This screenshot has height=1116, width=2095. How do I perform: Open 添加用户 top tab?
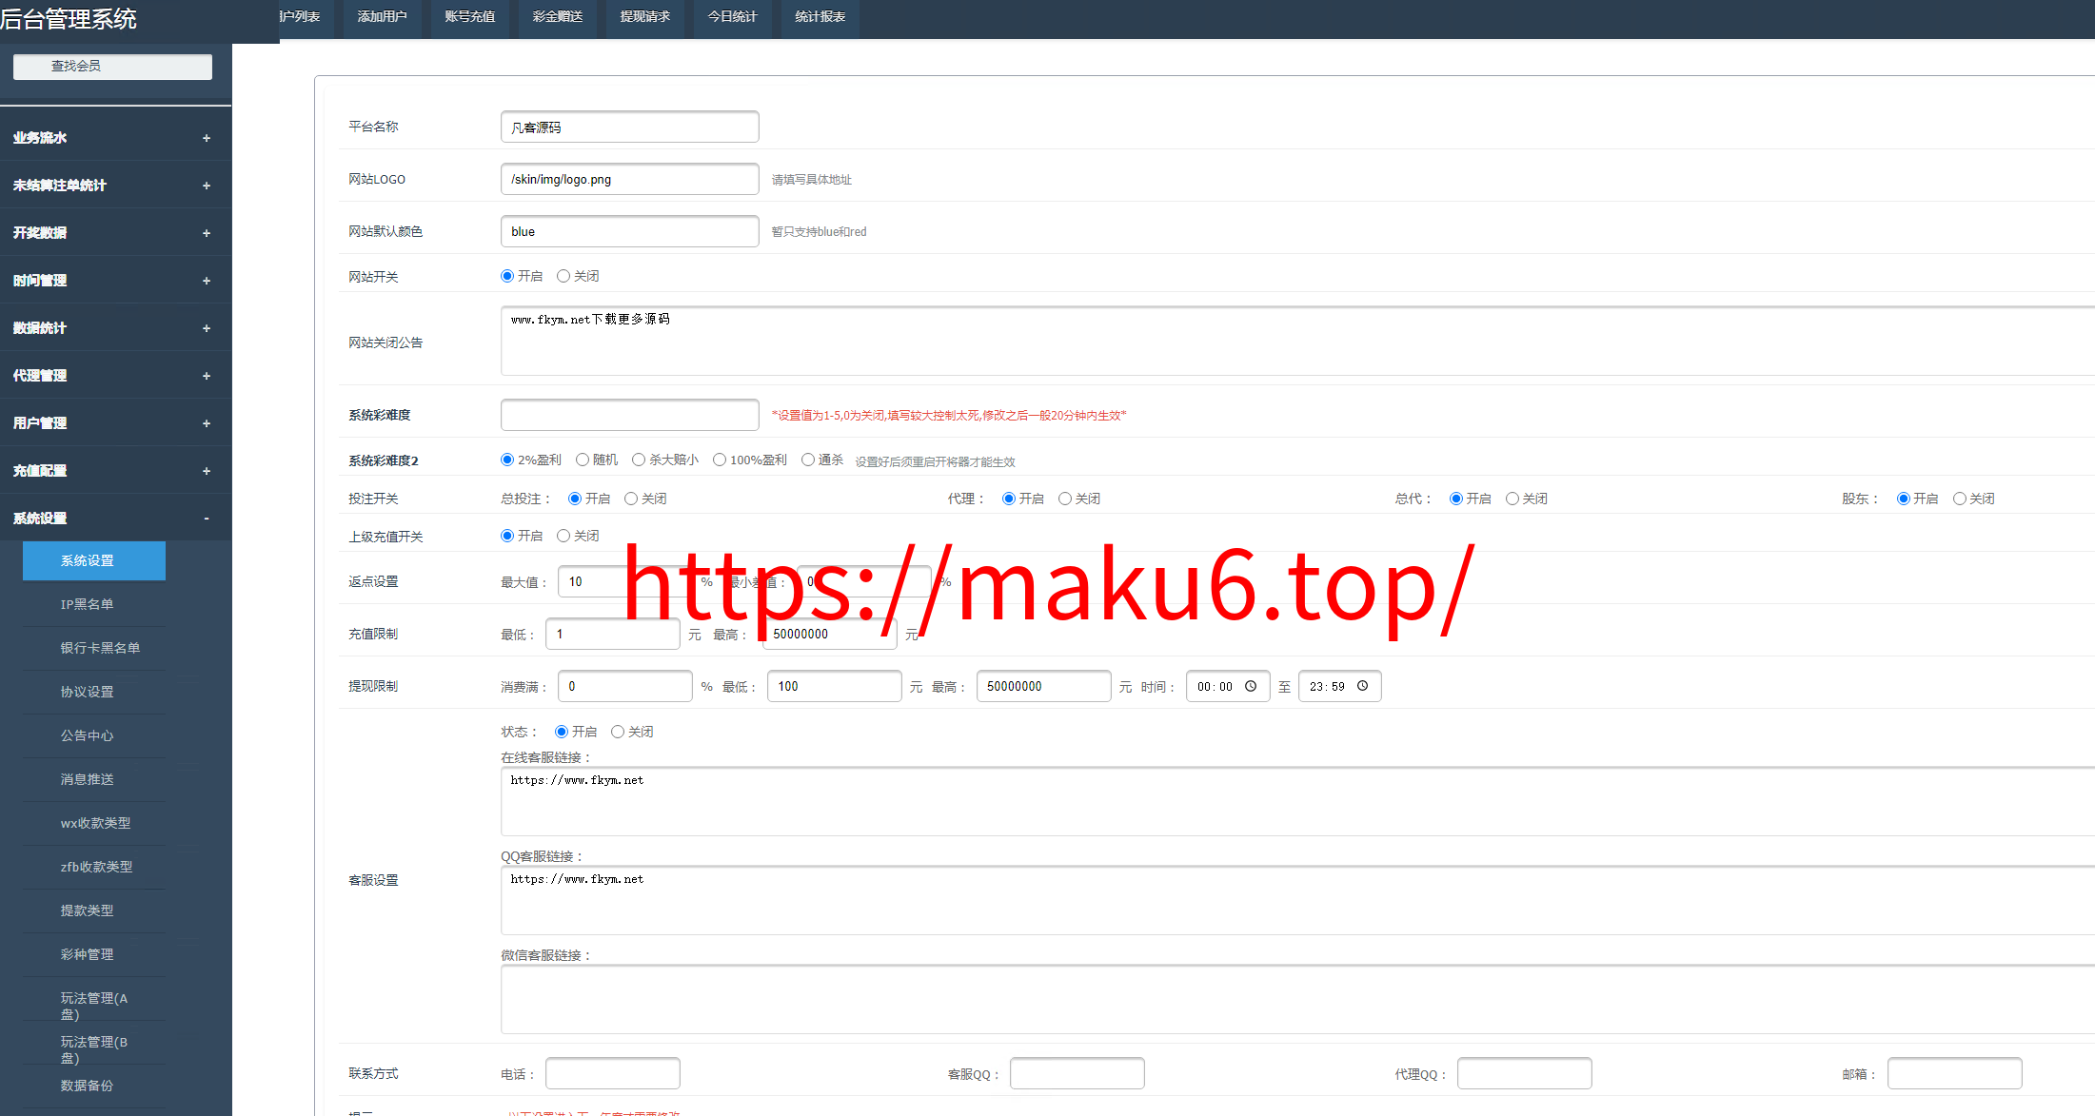tap(382, 17)
